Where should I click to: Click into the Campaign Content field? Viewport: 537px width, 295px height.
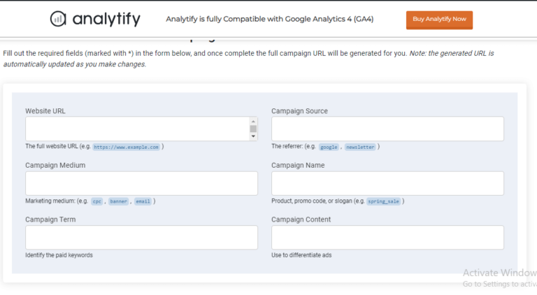[387, 238]
